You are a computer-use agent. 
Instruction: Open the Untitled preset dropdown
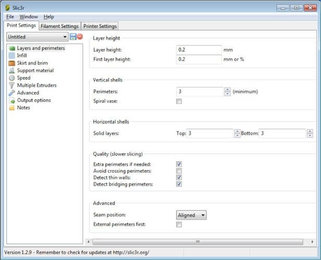pyautogui.click(x=37, y=37)
